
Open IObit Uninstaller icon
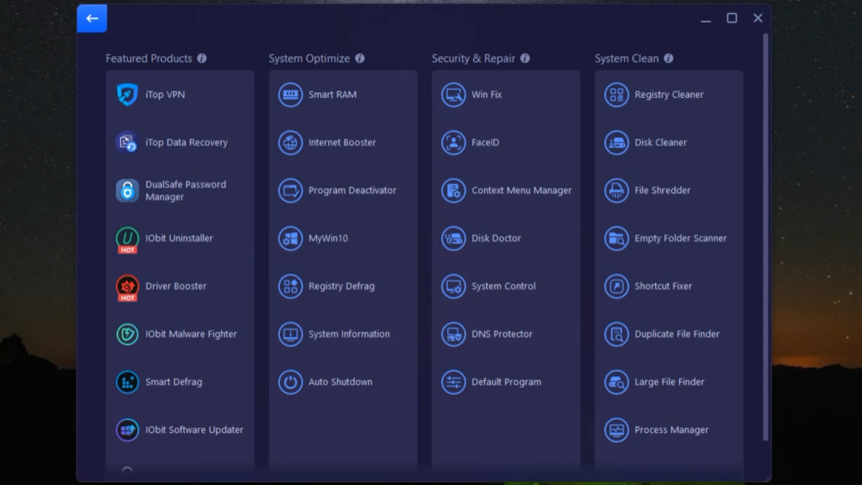click(127, 239)
